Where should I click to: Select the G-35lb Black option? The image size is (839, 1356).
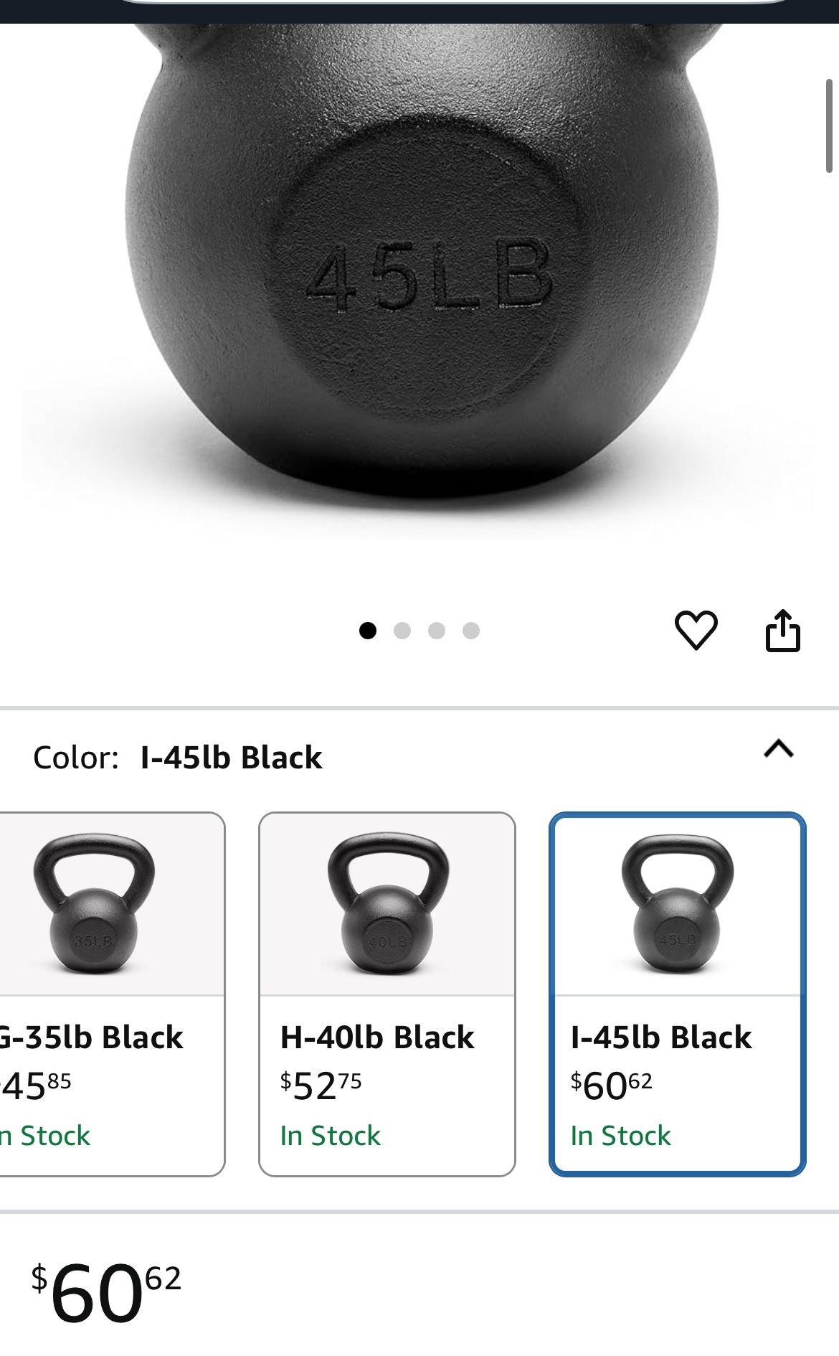[112, 994]
